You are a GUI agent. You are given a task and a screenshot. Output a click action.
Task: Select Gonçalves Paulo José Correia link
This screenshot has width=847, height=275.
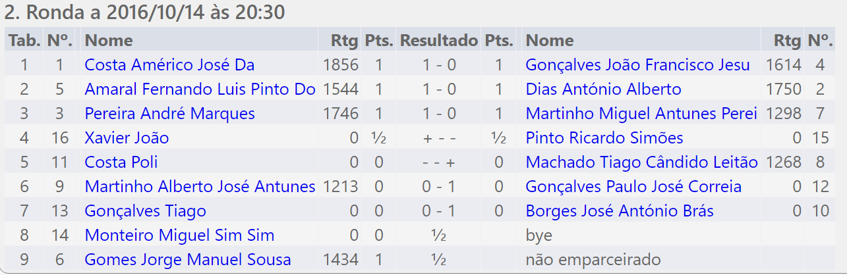[633, 187]
